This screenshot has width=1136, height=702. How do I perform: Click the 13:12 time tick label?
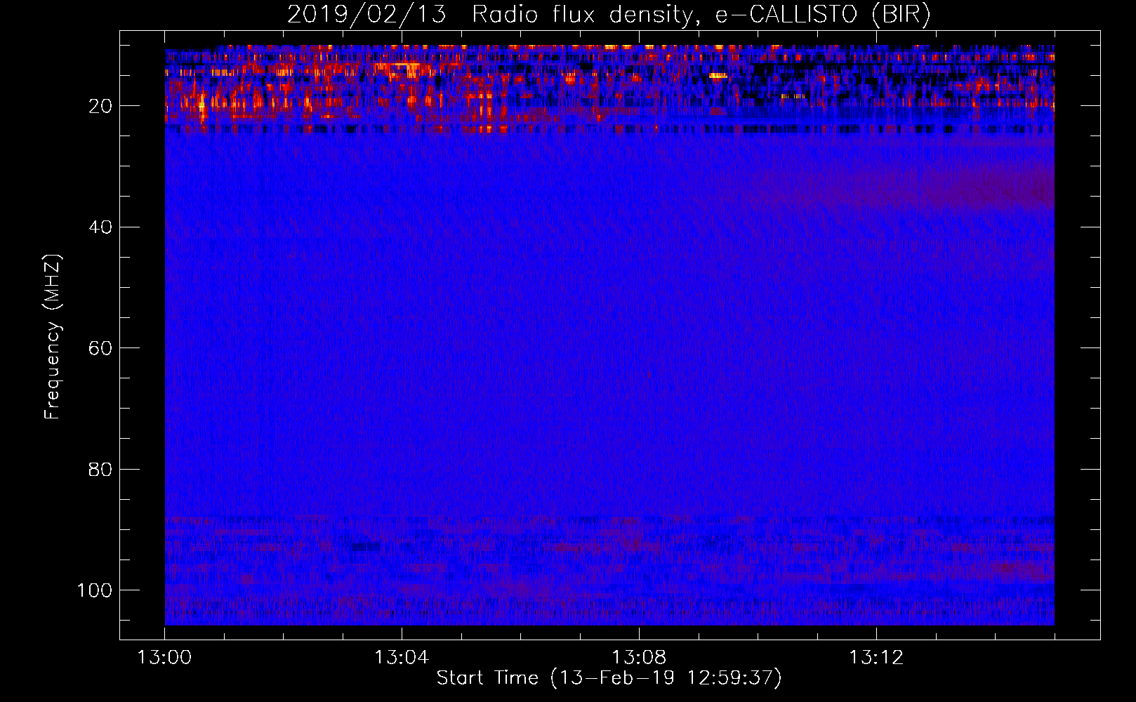tap(876, 658)
